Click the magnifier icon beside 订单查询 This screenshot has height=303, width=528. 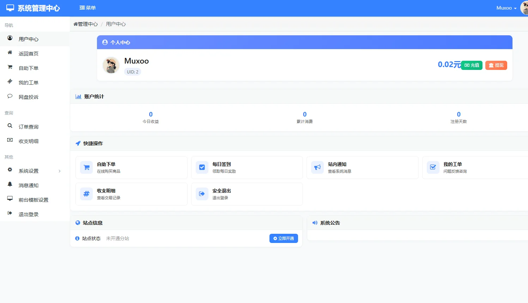[10, 126]
